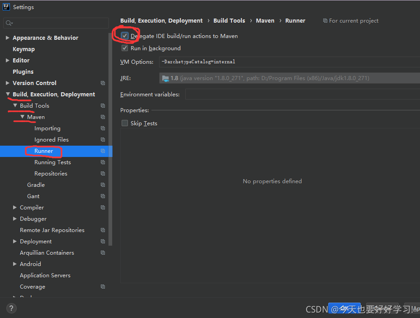
Task: Click project-level icon beside Arquillian Containers
Action: click(103, 252)
